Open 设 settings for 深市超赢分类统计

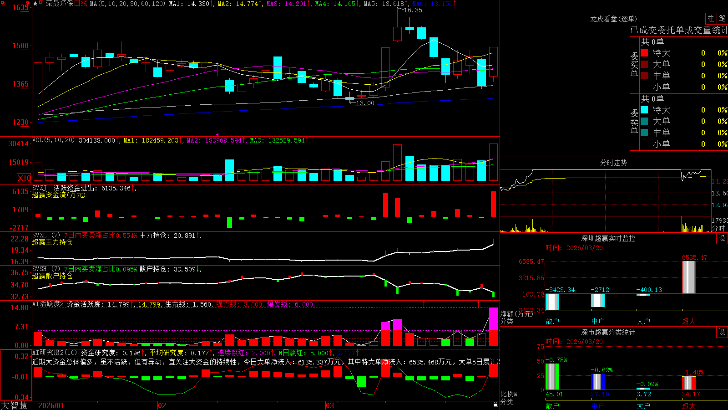tap(722, 332)
